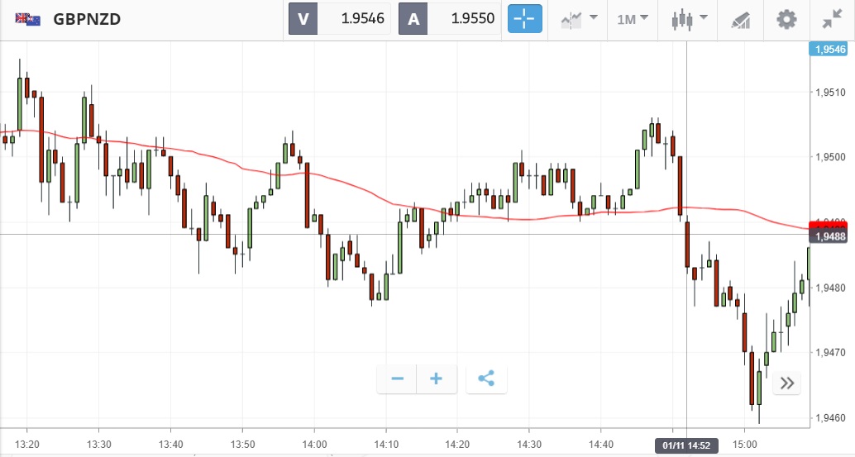Expand the 1M timeframe dropdown
The width and height of the screenshot is (855, 457).
click(x=632, y=19)
